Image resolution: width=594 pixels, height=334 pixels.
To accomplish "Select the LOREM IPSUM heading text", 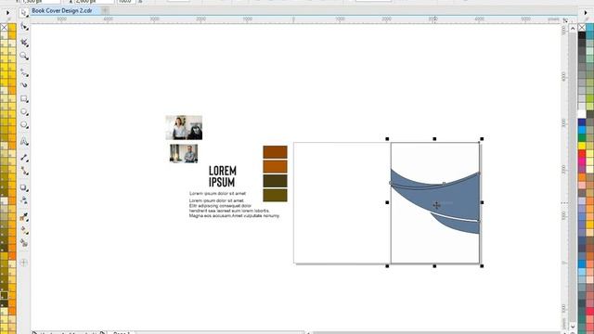I will pyautogui.click(x=223, y=176).
